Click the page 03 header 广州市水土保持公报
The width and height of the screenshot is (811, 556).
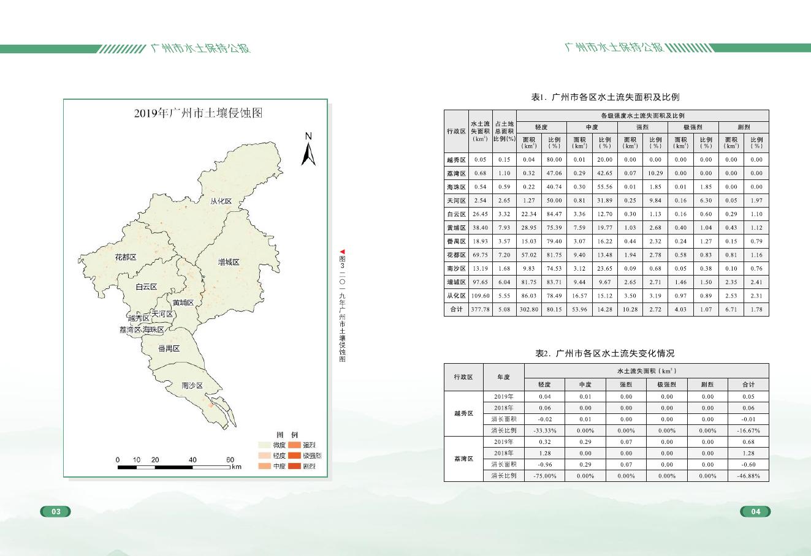(x=201, y=48)
